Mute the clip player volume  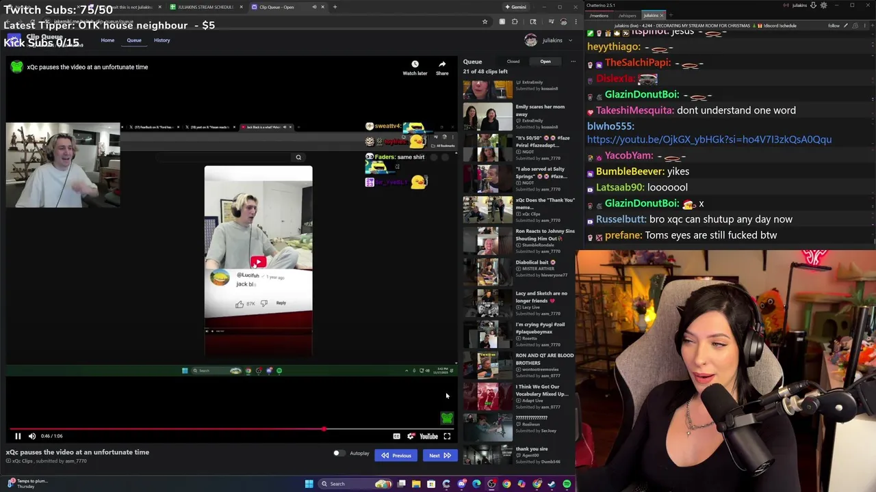[32, 436]
